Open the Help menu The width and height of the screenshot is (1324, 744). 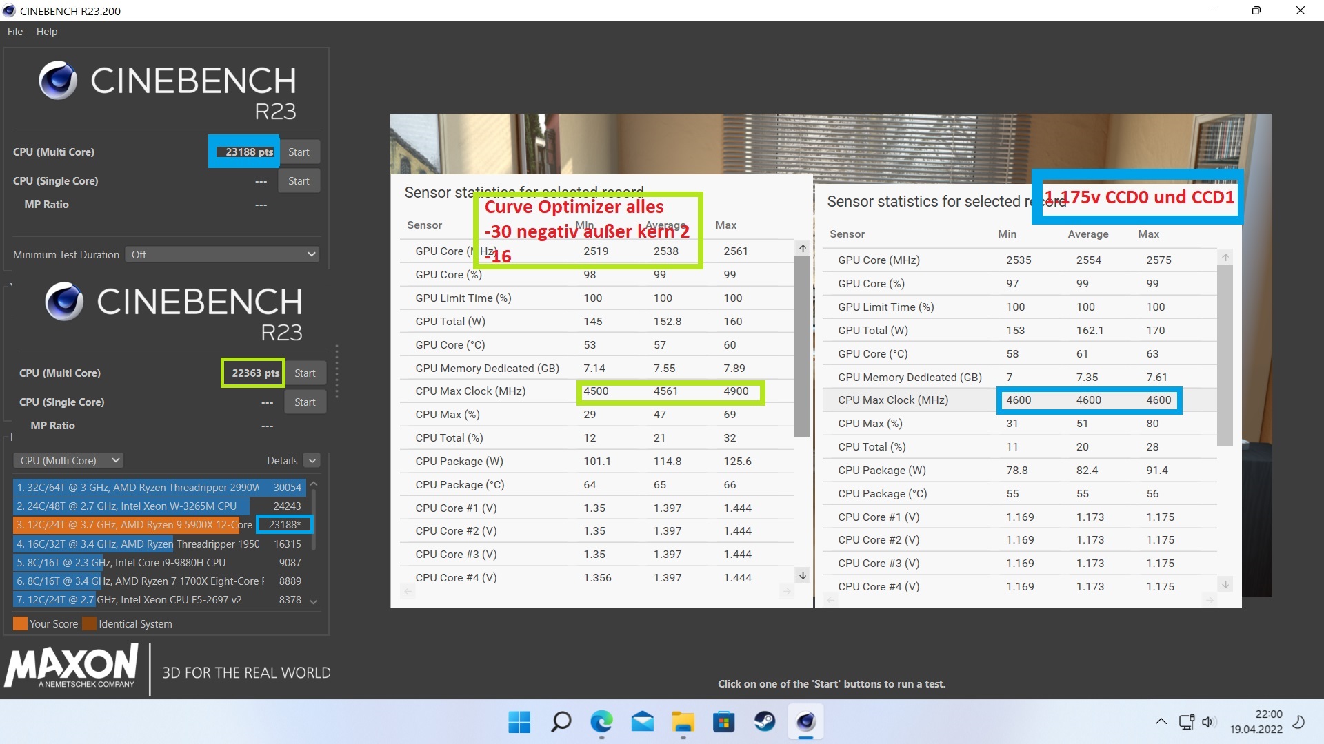47,32
